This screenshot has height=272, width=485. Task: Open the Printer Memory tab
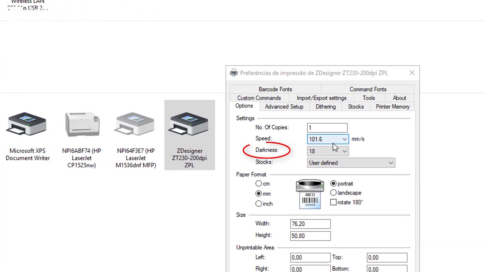(x=393, y=107)
